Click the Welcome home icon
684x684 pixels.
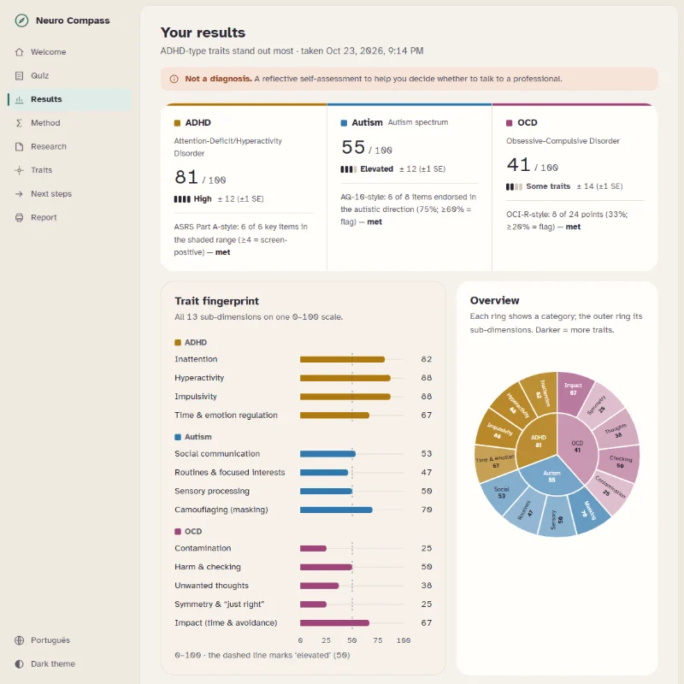[19, 52]
